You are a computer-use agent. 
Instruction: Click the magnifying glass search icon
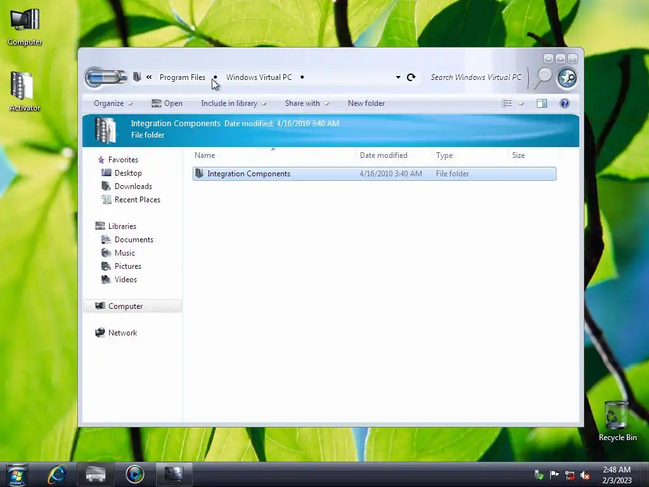(543, 78)
